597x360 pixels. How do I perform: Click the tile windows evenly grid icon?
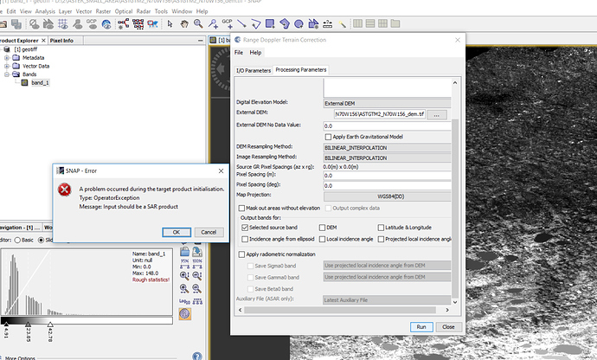[x=382, y=23]
